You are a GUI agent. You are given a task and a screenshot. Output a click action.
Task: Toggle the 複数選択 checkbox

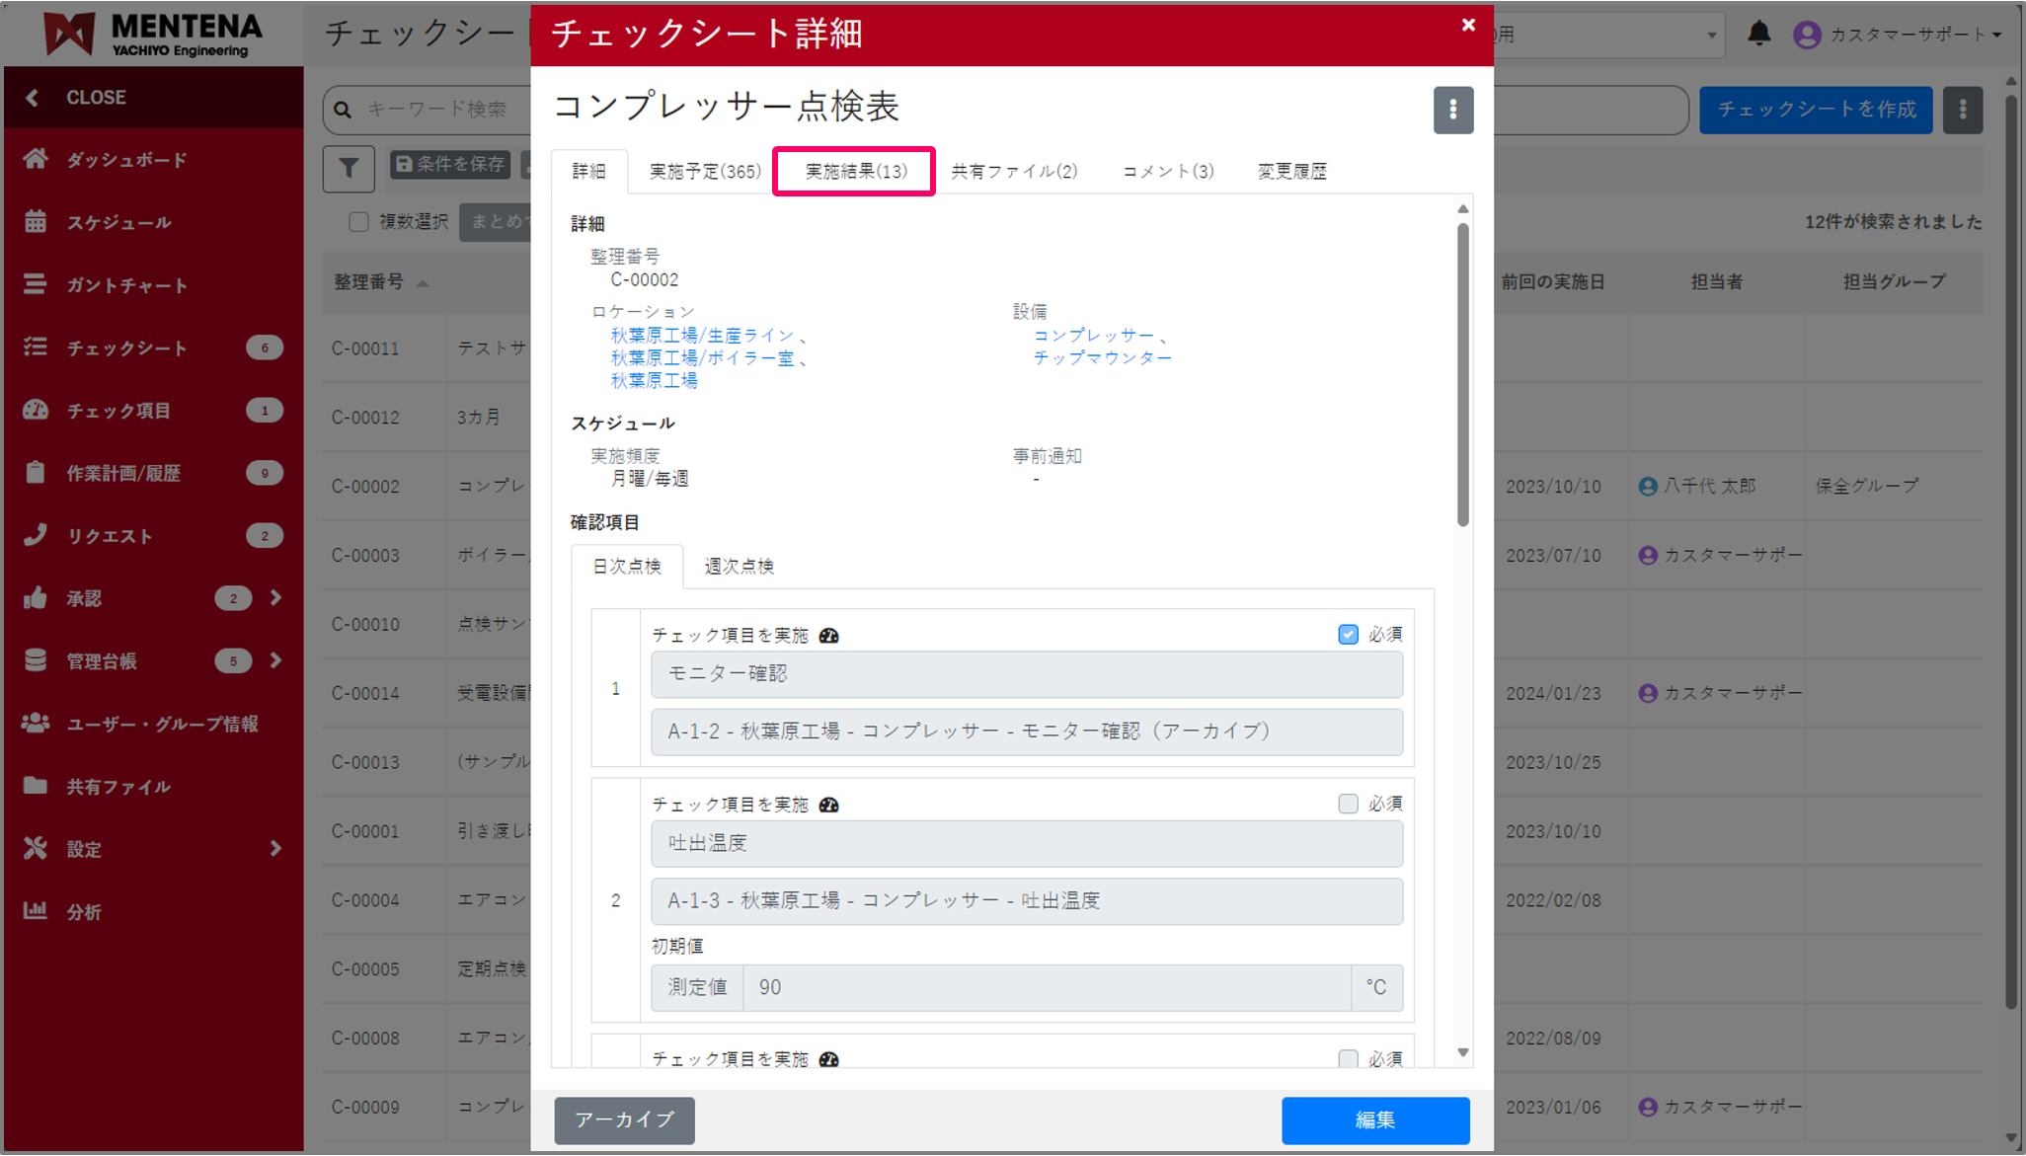(x=358, y=222)
